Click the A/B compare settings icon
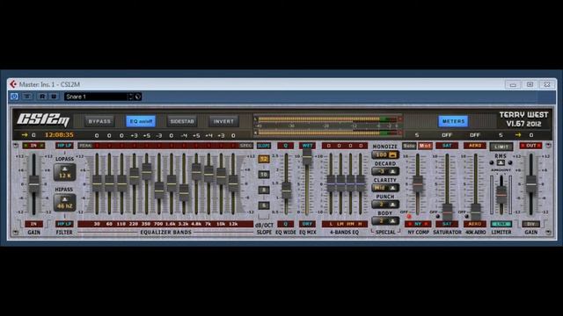Viewport: 563px width, 316px height. (x=27, y=97)
